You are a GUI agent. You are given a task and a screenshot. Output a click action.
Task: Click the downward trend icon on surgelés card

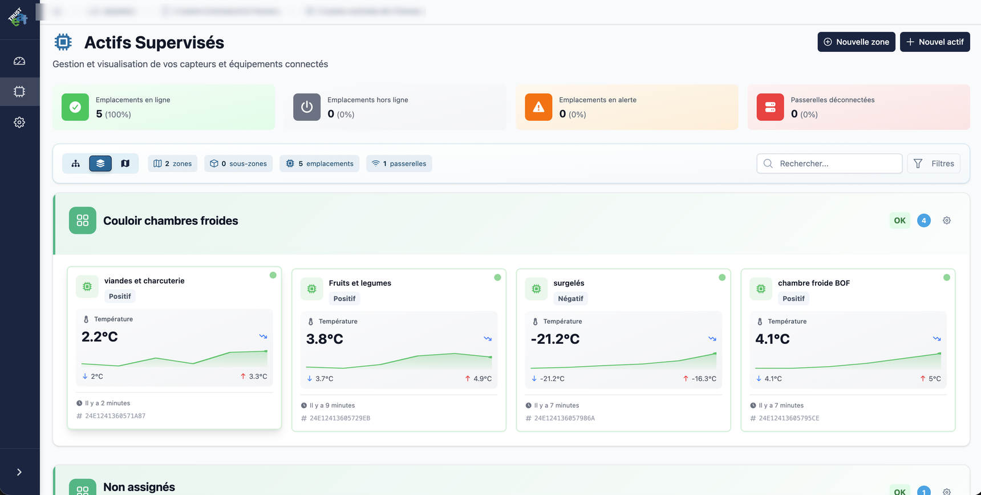pyautogui.click(x=712, y=339)
